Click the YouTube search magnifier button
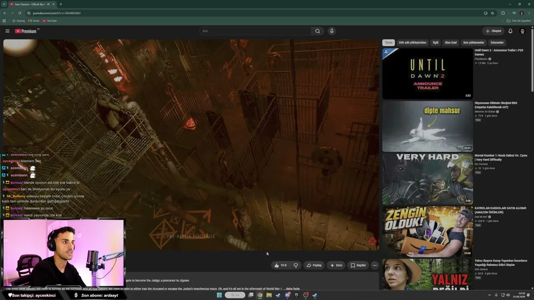 pos(317,31)
